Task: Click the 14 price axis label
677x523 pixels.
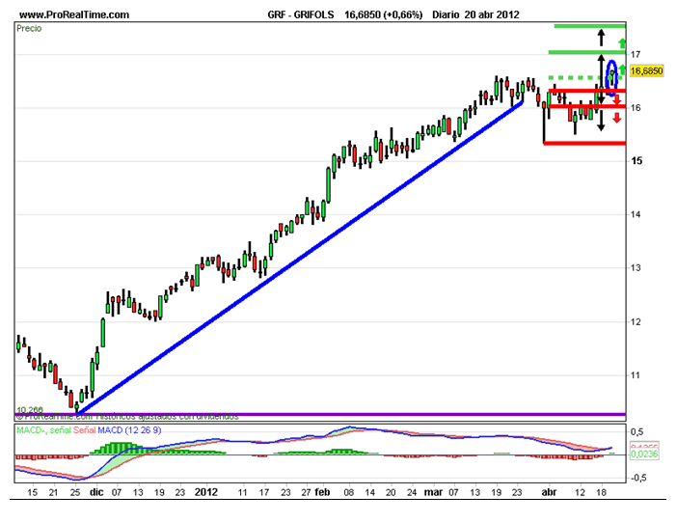Action: click(636, 214)
